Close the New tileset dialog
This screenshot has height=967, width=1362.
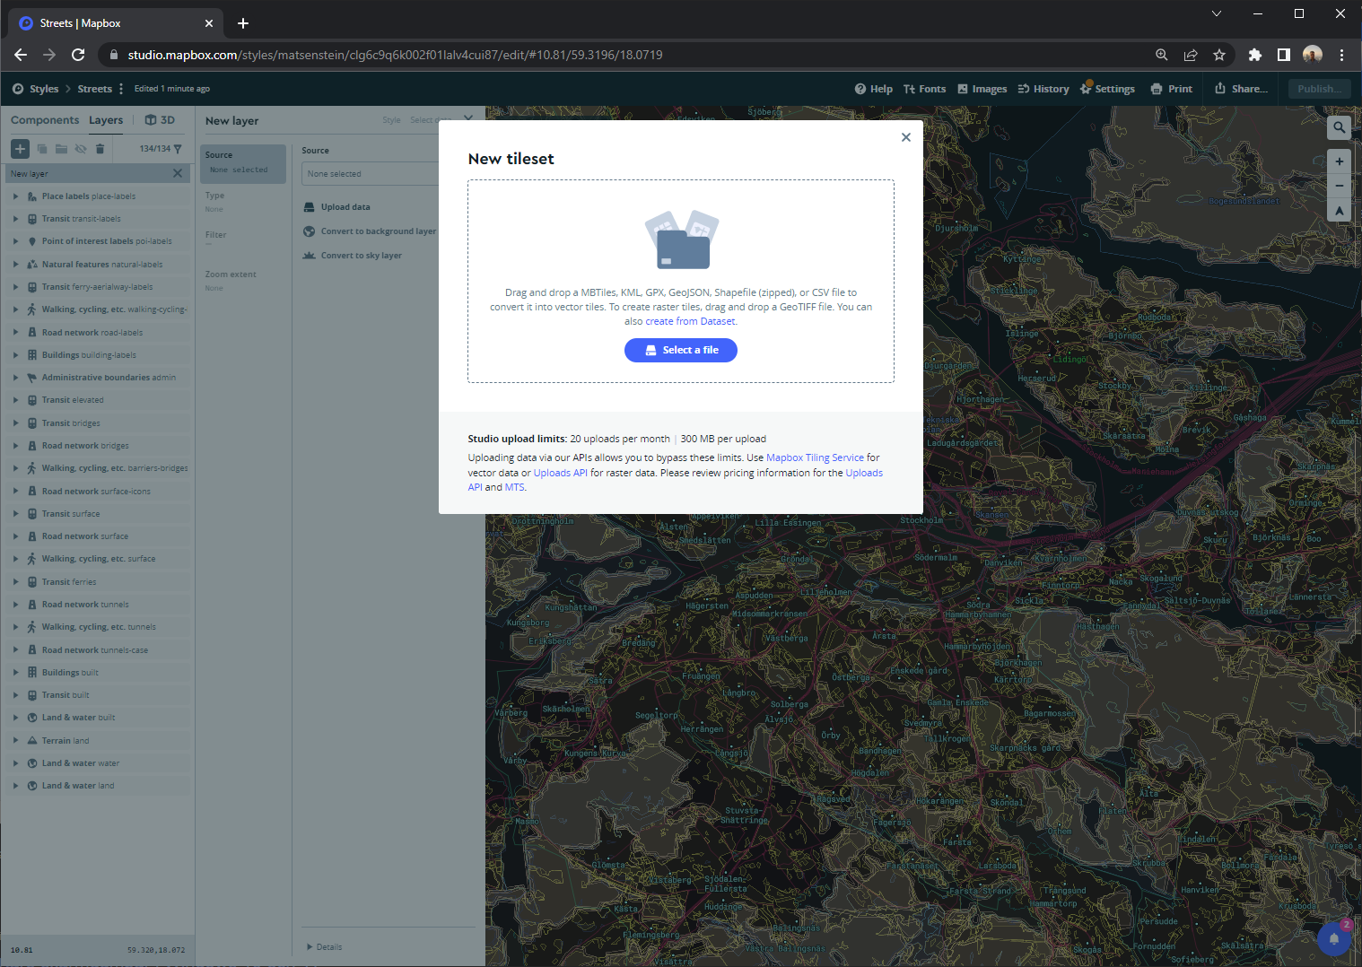pos(906,137)
